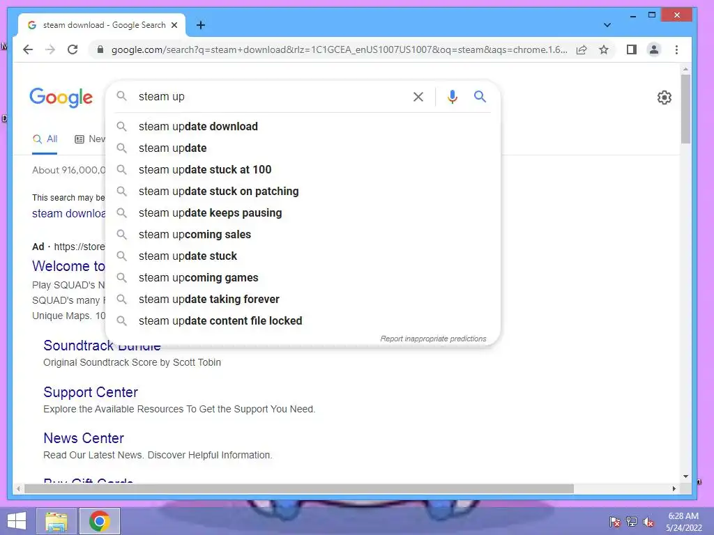Click the Chrome forward arrow

coord(50,49)
